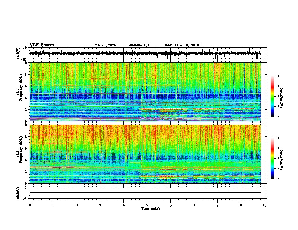
Task: Click the ch.1(V) waveform trace panel
Action: (x=147, y=53)
